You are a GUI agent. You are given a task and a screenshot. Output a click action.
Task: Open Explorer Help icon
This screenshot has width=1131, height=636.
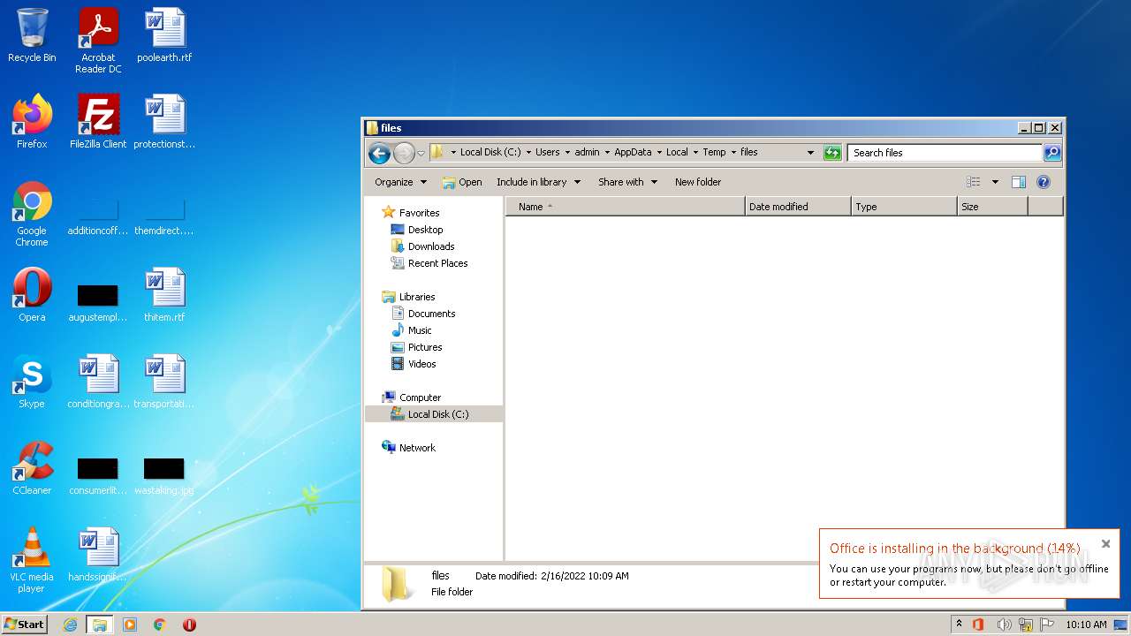coord(1044,182)
